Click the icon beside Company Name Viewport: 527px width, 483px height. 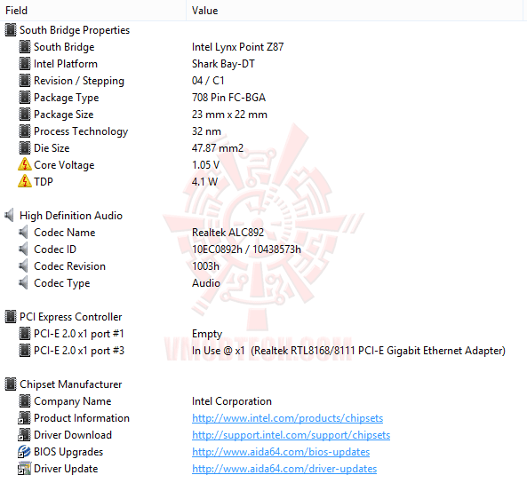(x=25, y=401)
